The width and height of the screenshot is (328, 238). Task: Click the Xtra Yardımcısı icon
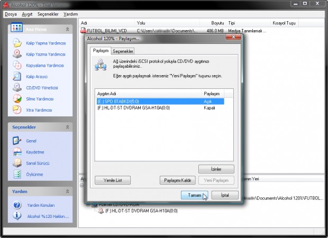click(x=17, y=110)
